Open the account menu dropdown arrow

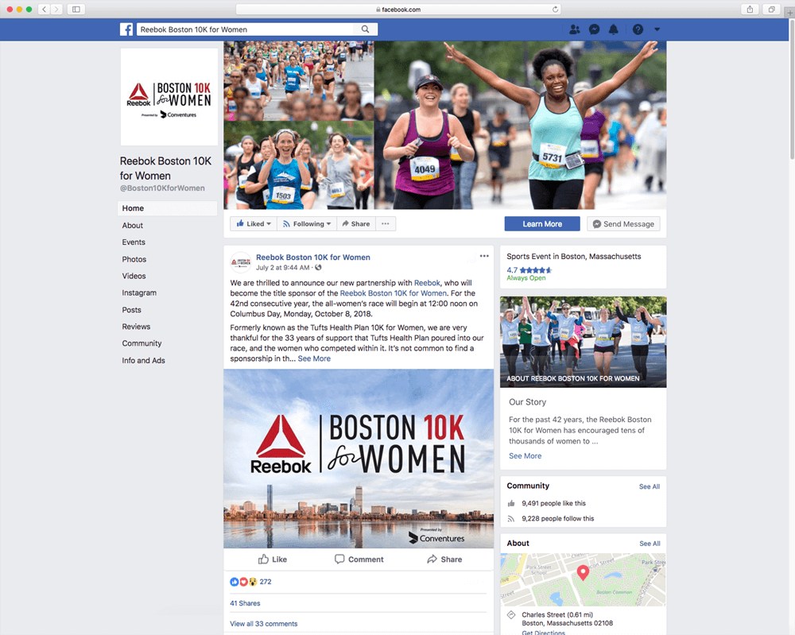(x=657, y=29)
